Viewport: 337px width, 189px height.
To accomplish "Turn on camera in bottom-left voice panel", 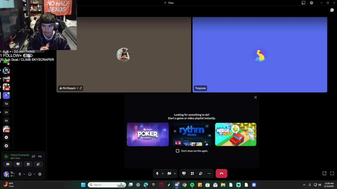I will 8,164.
